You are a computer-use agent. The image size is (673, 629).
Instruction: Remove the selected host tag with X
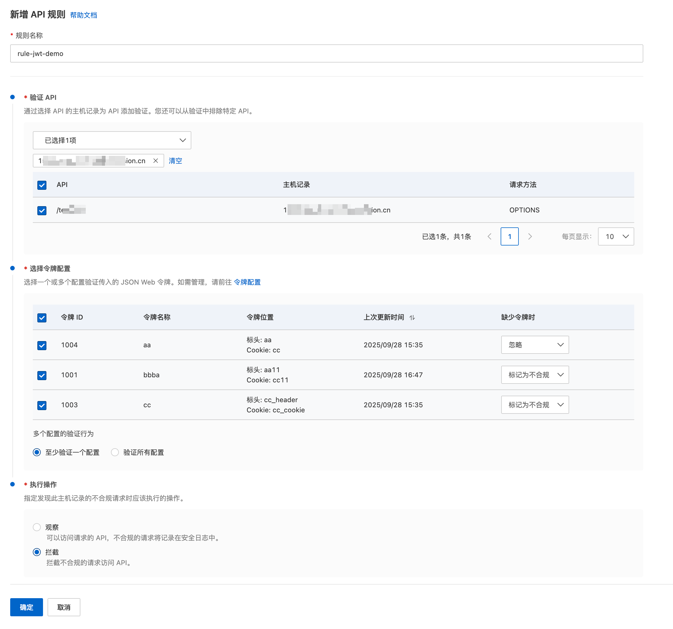point(155,161)
